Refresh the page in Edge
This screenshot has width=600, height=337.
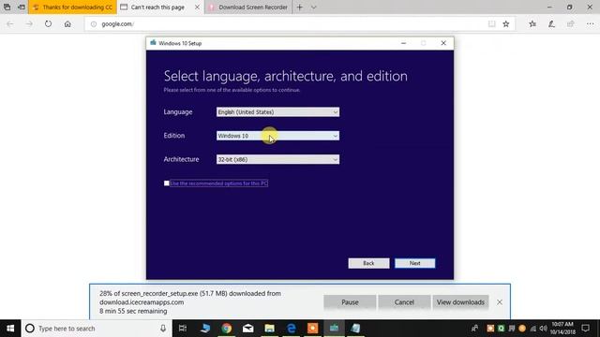(48, 23)
